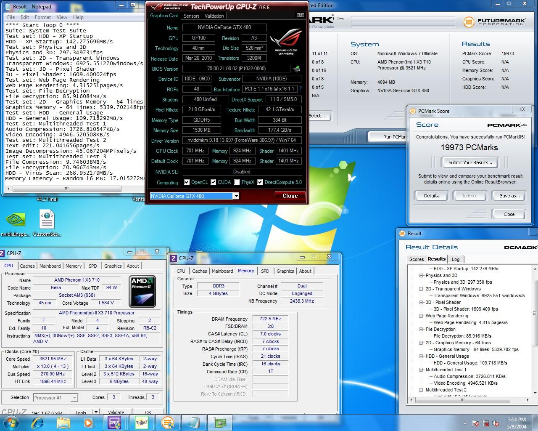538x431 pixels.
Task: Launch Internet Explorer from the taskbar
Action: (x=37, y=423)
